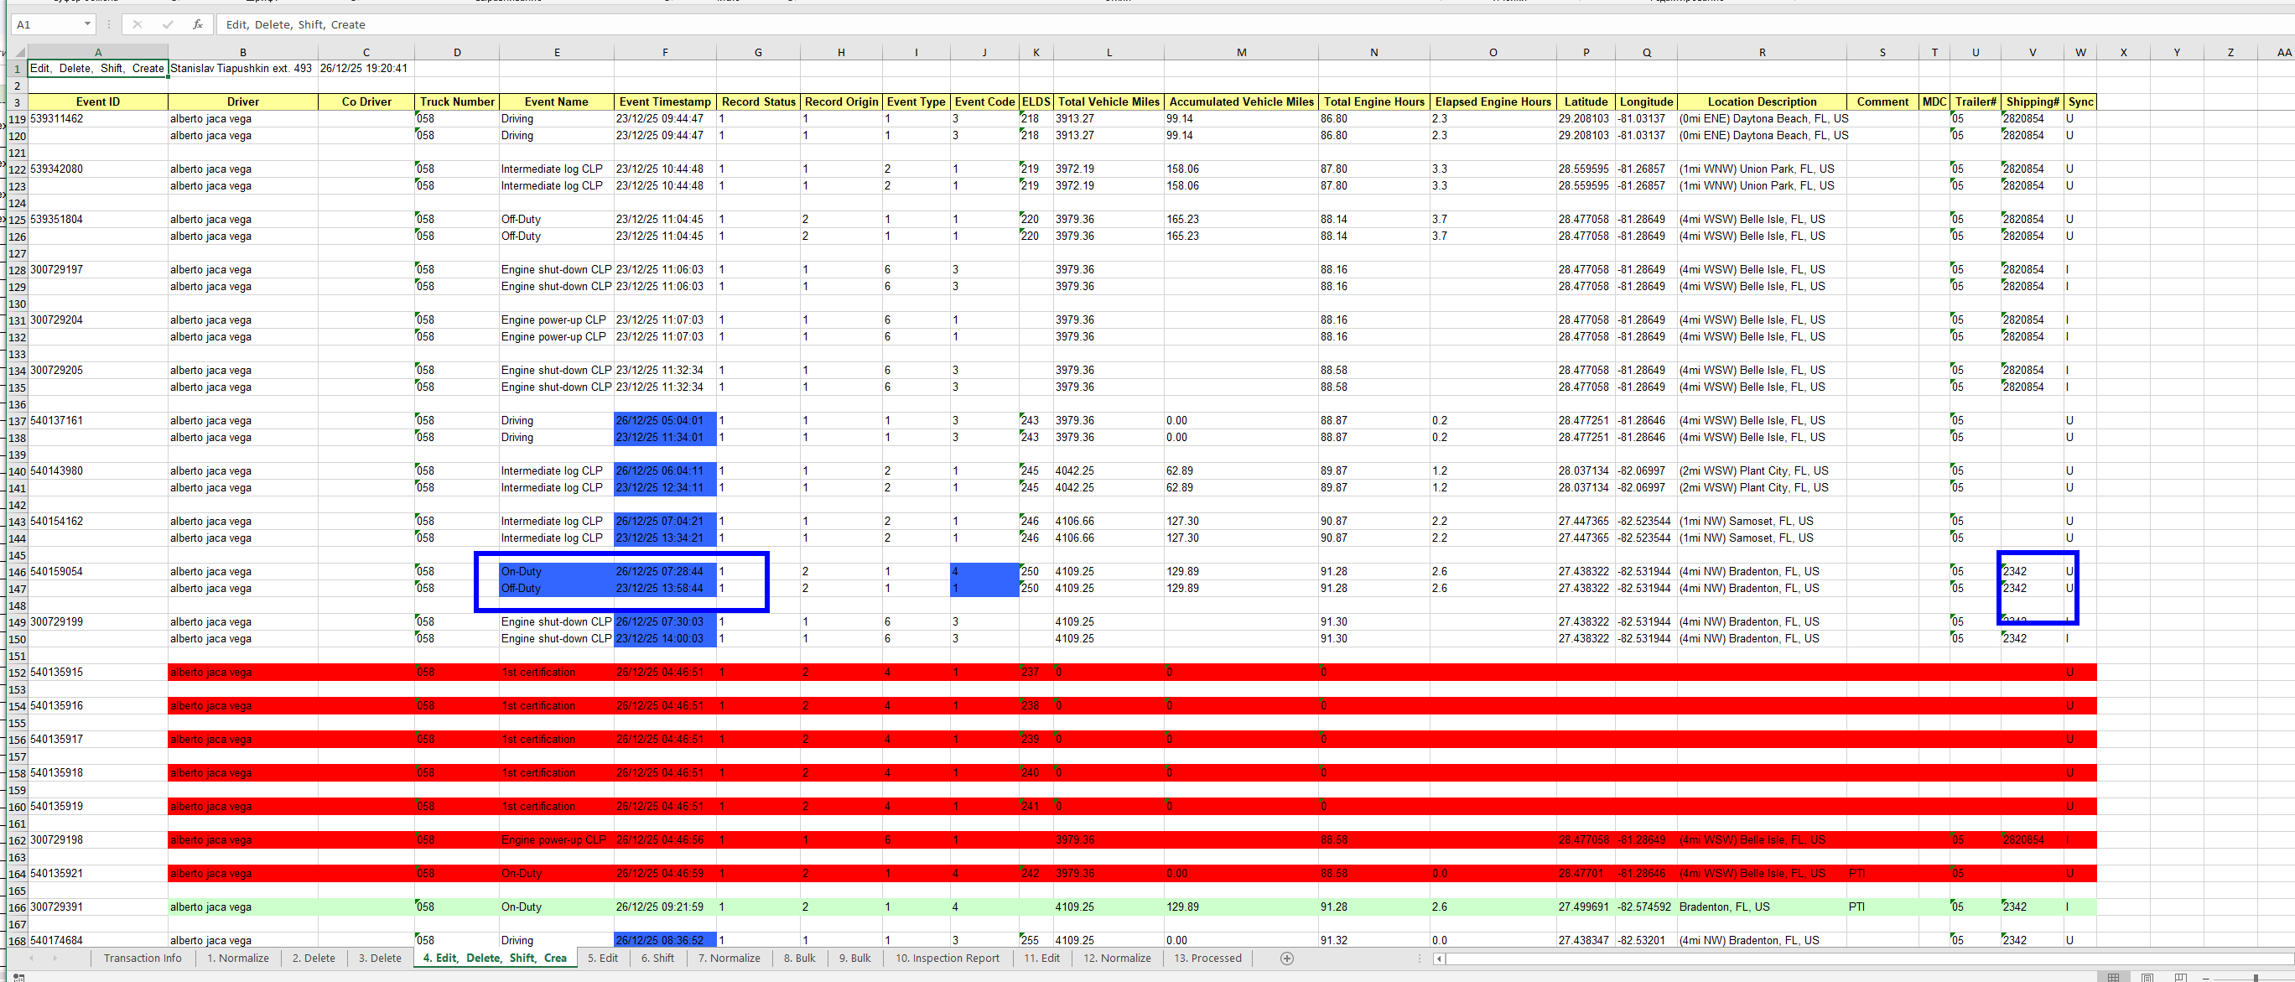Click the Insert Function fx icon
Viewport: 2295px width, 982px height.
pyautogui.click(x=198, y=25)
